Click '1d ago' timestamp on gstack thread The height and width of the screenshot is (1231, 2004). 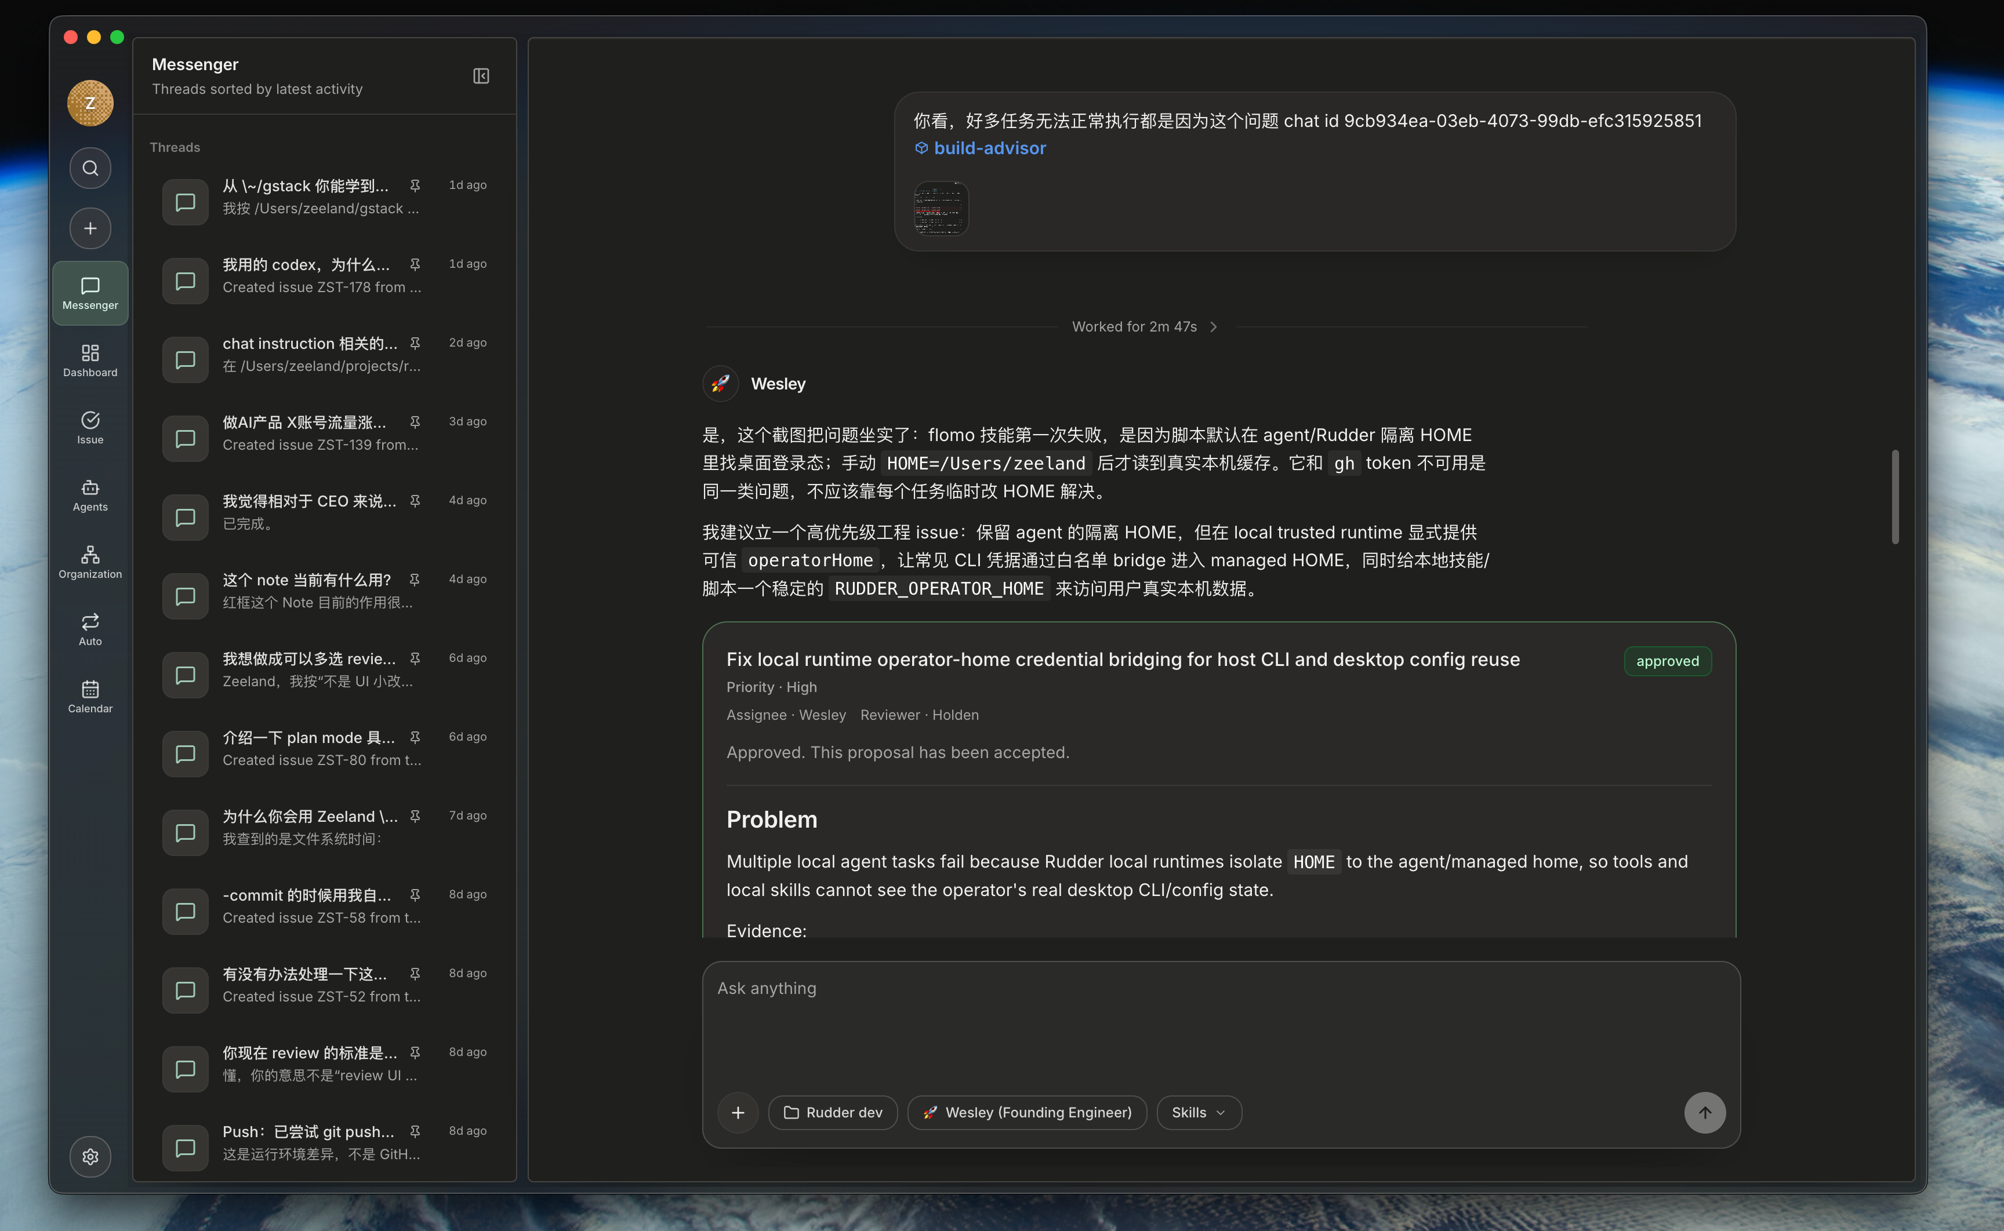point(467,185)
